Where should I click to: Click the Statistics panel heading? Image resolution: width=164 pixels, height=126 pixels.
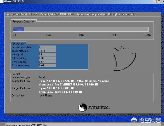[x=18, y=44]
